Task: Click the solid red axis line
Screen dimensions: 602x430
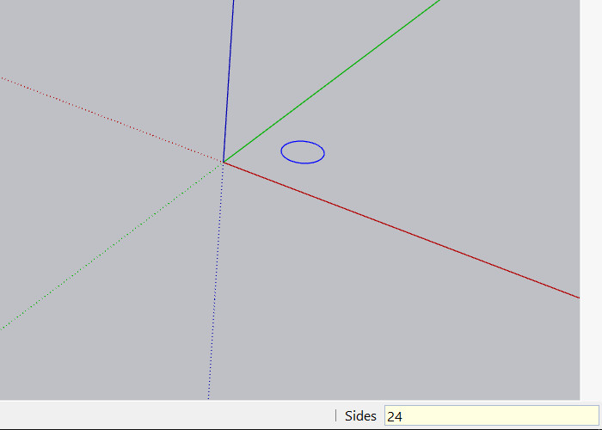Action: point(404,230)
